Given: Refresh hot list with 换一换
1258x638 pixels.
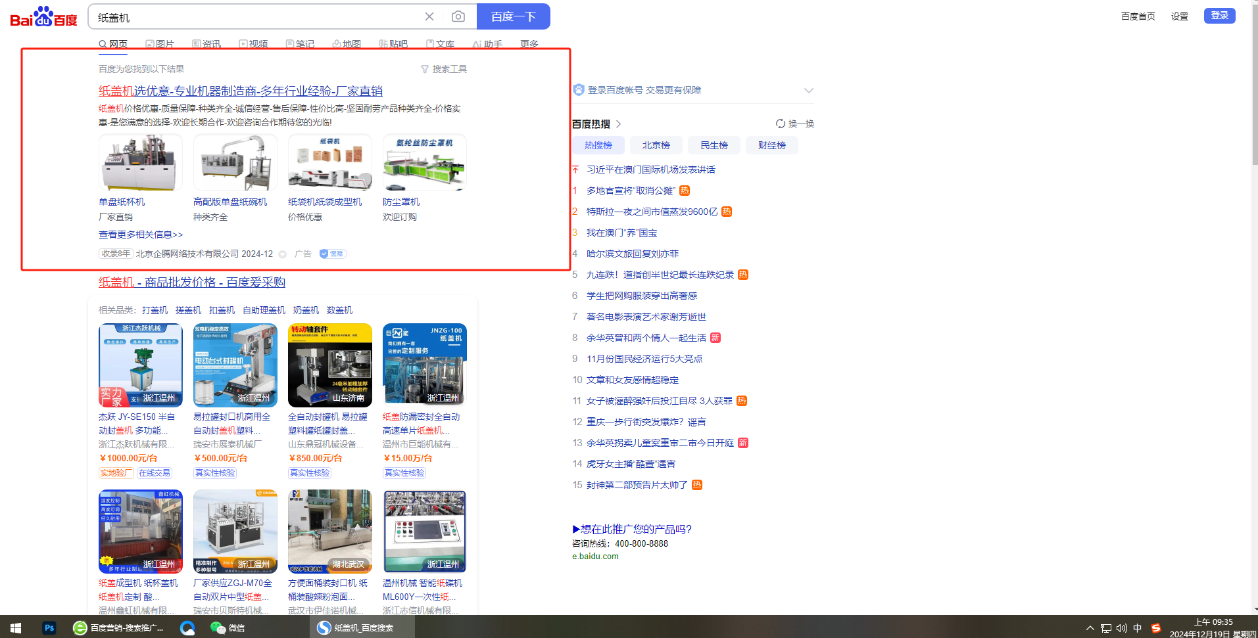Looking at the screenshot, I should (794, 124).
